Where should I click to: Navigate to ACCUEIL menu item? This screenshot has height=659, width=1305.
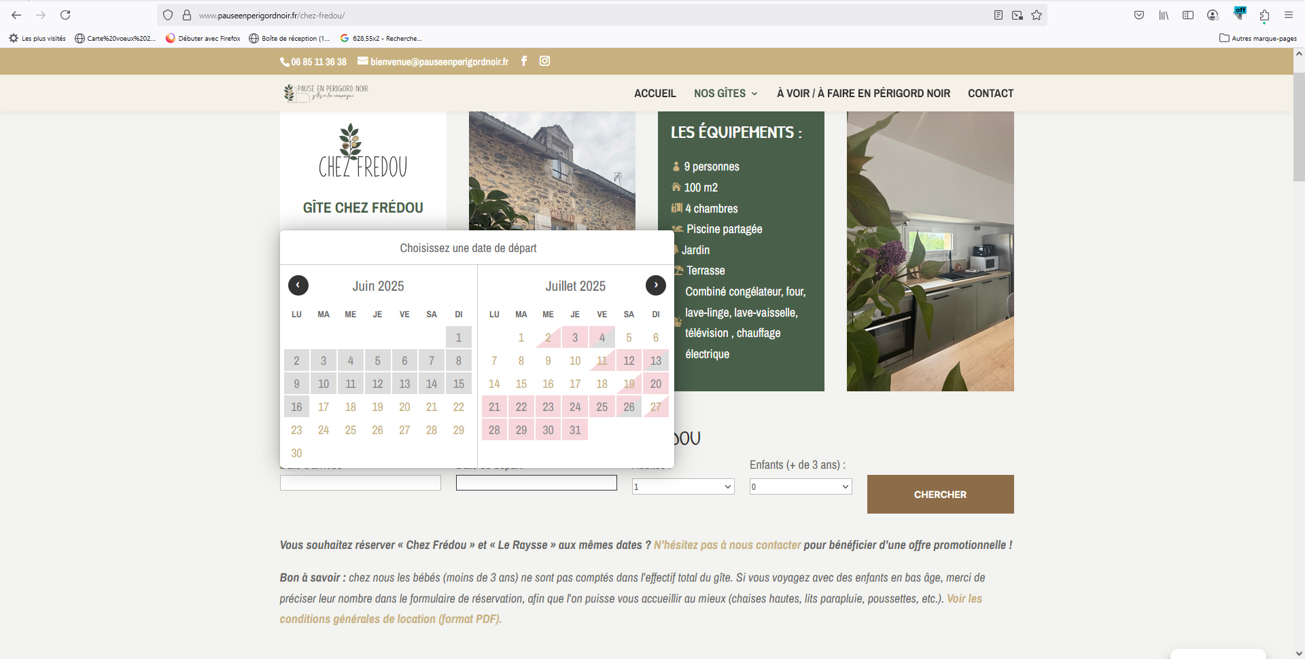[x=655, y=93]
